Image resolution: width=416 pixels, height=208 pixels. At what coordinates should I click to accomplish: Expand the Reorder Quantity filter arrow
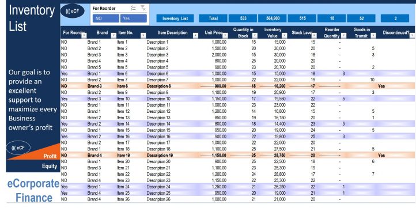coord(343,35)
